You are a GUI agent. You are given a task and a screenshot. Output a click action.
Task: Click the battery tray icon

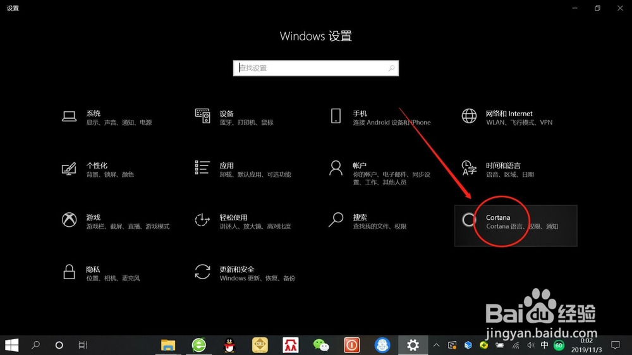500,346
